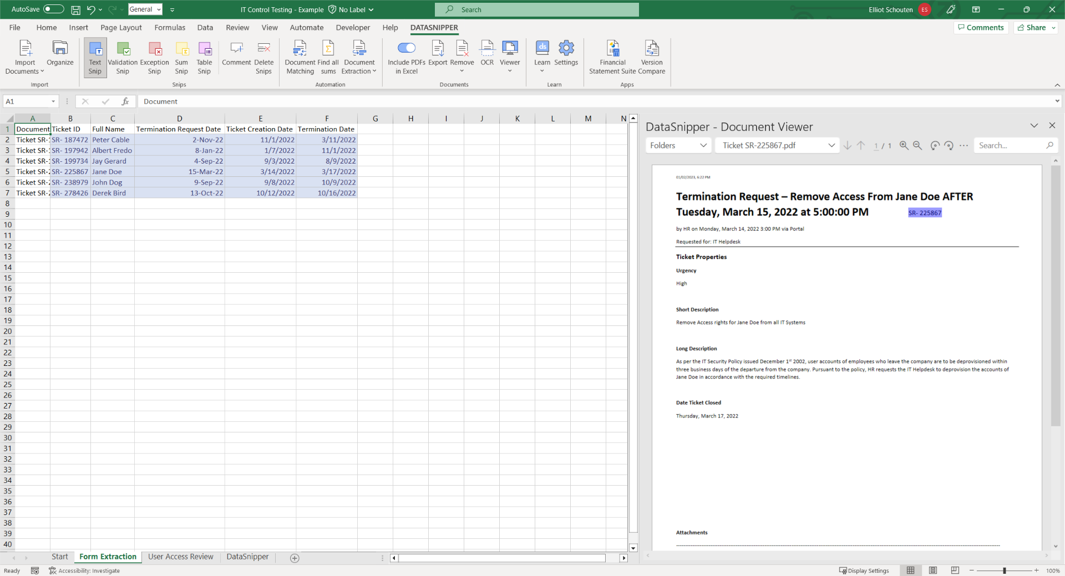The width and height of the screenshot is (1065, 576).
Task: Add a new sheet with plus button
Action: pos(295,558)
